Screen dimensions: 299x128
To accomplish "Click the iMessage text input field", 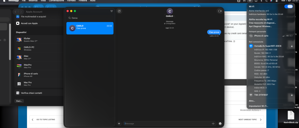I will (170, 124).
